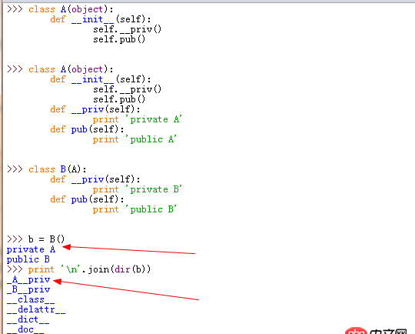Screen dimensions: 415x334
Task: Click the '__doc__' output entry
Action: point(25,329)
